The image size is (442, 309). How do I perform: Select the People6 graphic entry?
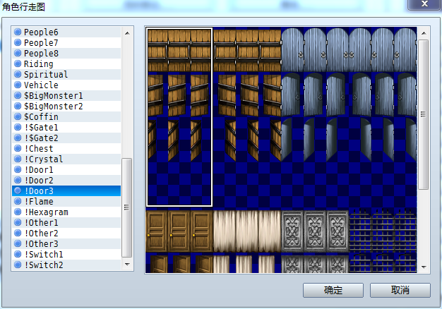(x=66, y=32)
